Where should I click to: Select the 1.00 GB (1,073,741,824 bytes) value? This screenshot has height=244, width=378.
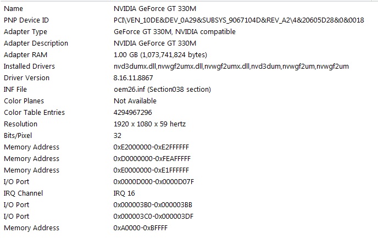pos(160,55)
